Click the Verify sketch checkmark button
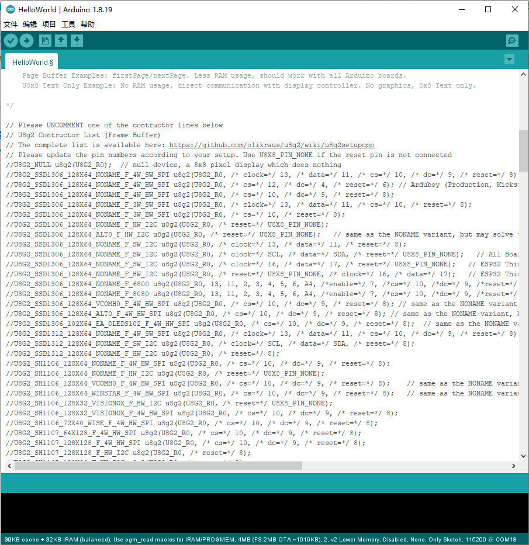529x545 pixels. (11, 41)
